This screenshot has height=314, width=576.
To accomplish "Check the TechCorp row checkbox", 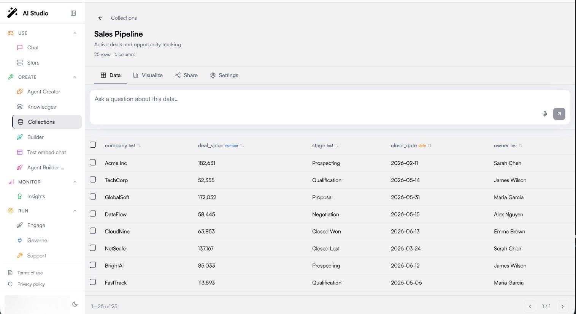I will coord(93,180).
